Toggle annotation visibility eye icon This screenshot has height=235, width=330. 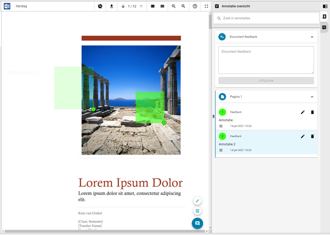coord(100,7)
